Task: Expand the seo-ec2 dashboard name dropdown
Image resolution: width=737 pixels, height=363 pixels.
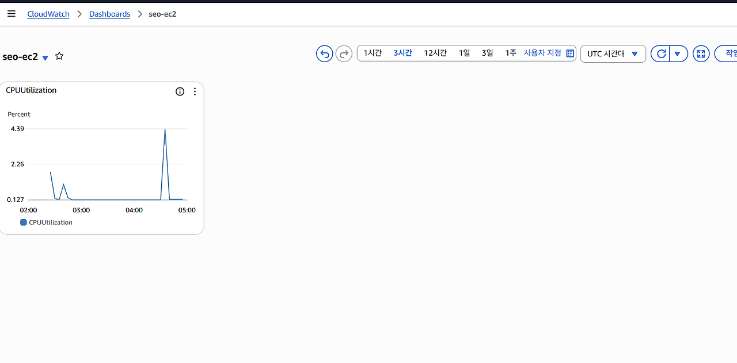Action: pyautogui.click(x=45, y=58)
